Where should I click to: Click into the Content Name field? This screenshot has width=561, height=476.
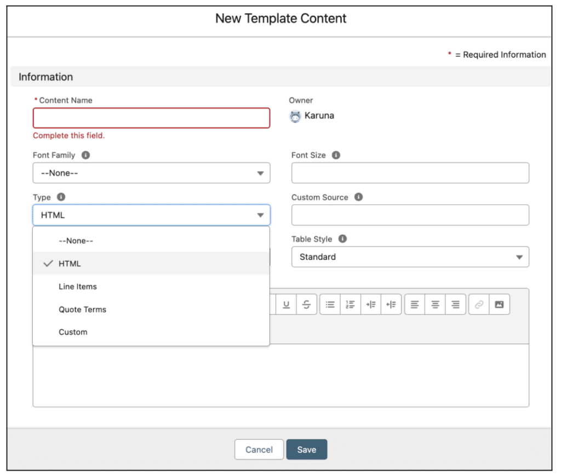click(x=151, y=118)
